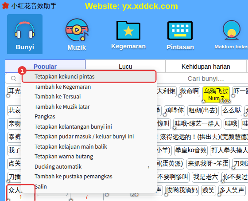Select Tetapkan kekunci pintas menu item
The height and width of the screenshot is (201, 248).
click(x=89, y=77)
